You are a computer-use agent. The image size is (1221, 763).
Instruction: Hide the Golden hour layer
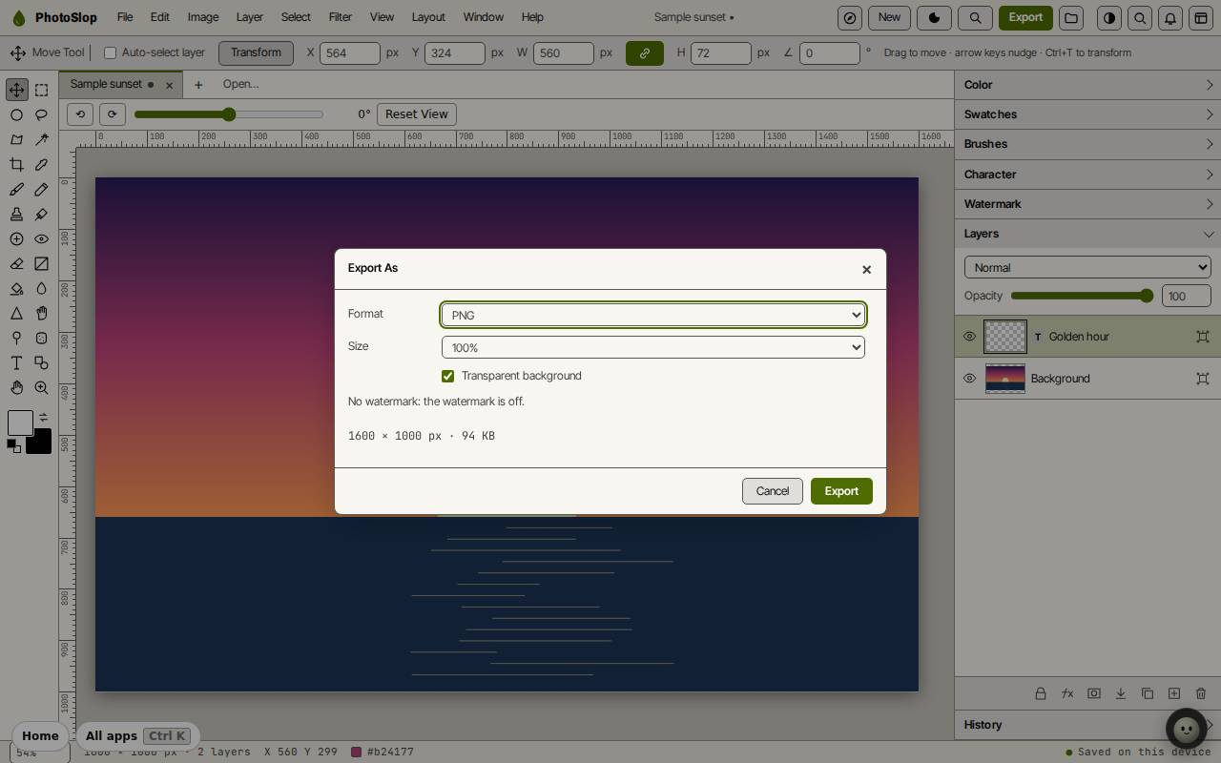[969, 337]
